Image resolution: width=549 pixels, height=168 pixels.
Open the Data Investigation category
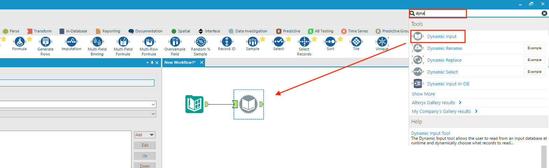point(248,31)
